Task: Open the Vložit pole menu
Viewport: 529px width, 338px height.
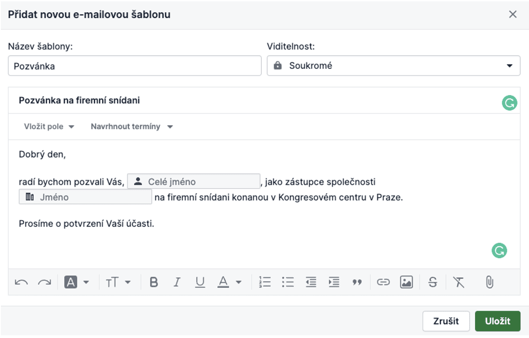Action: point(49,126)
